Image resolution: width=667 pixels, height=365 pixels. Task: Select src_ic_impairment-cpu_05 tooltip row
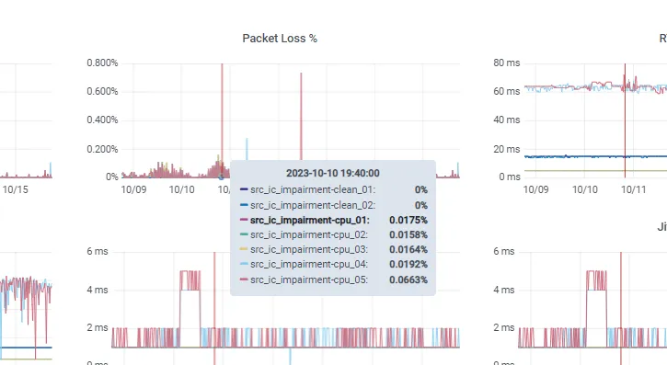point(333,279)
